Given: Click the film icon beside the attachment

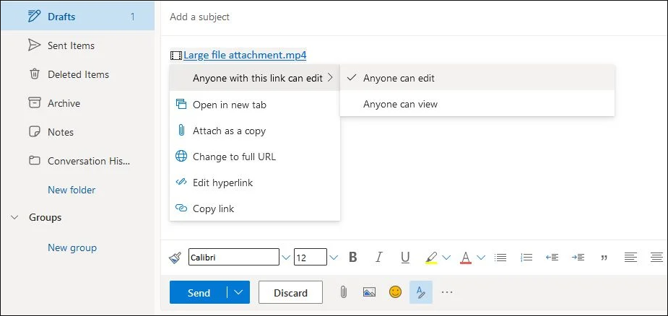Looking at the screenshot, I should click(x=176, y=56).
